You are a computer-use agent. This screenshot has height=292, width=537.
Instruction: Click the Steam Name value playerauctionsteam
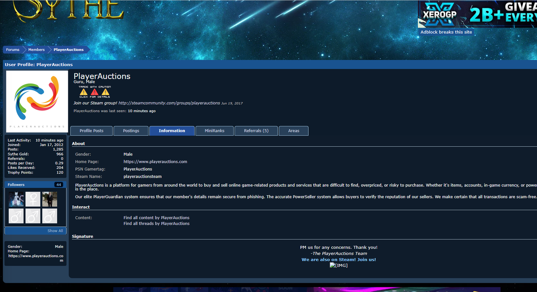coord(143,177)
